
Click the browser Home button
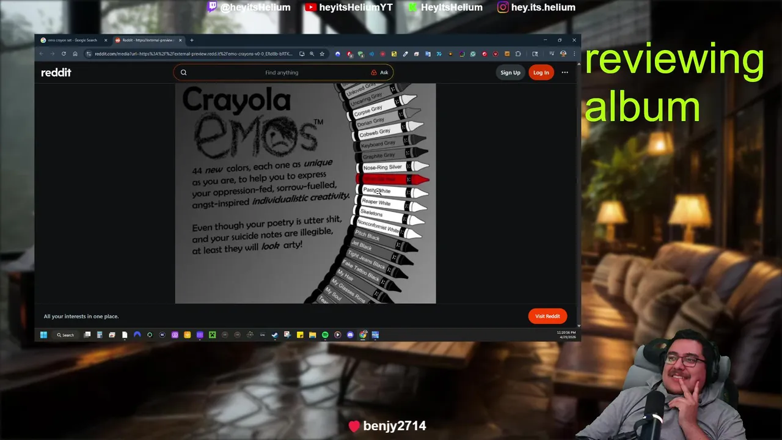coord(75,54)
